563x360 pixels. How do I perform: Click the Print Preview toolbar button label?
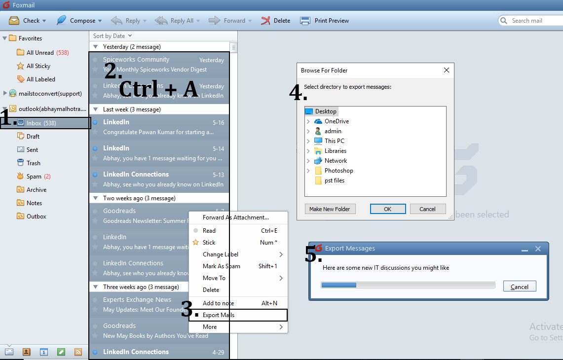pos(332,20)
